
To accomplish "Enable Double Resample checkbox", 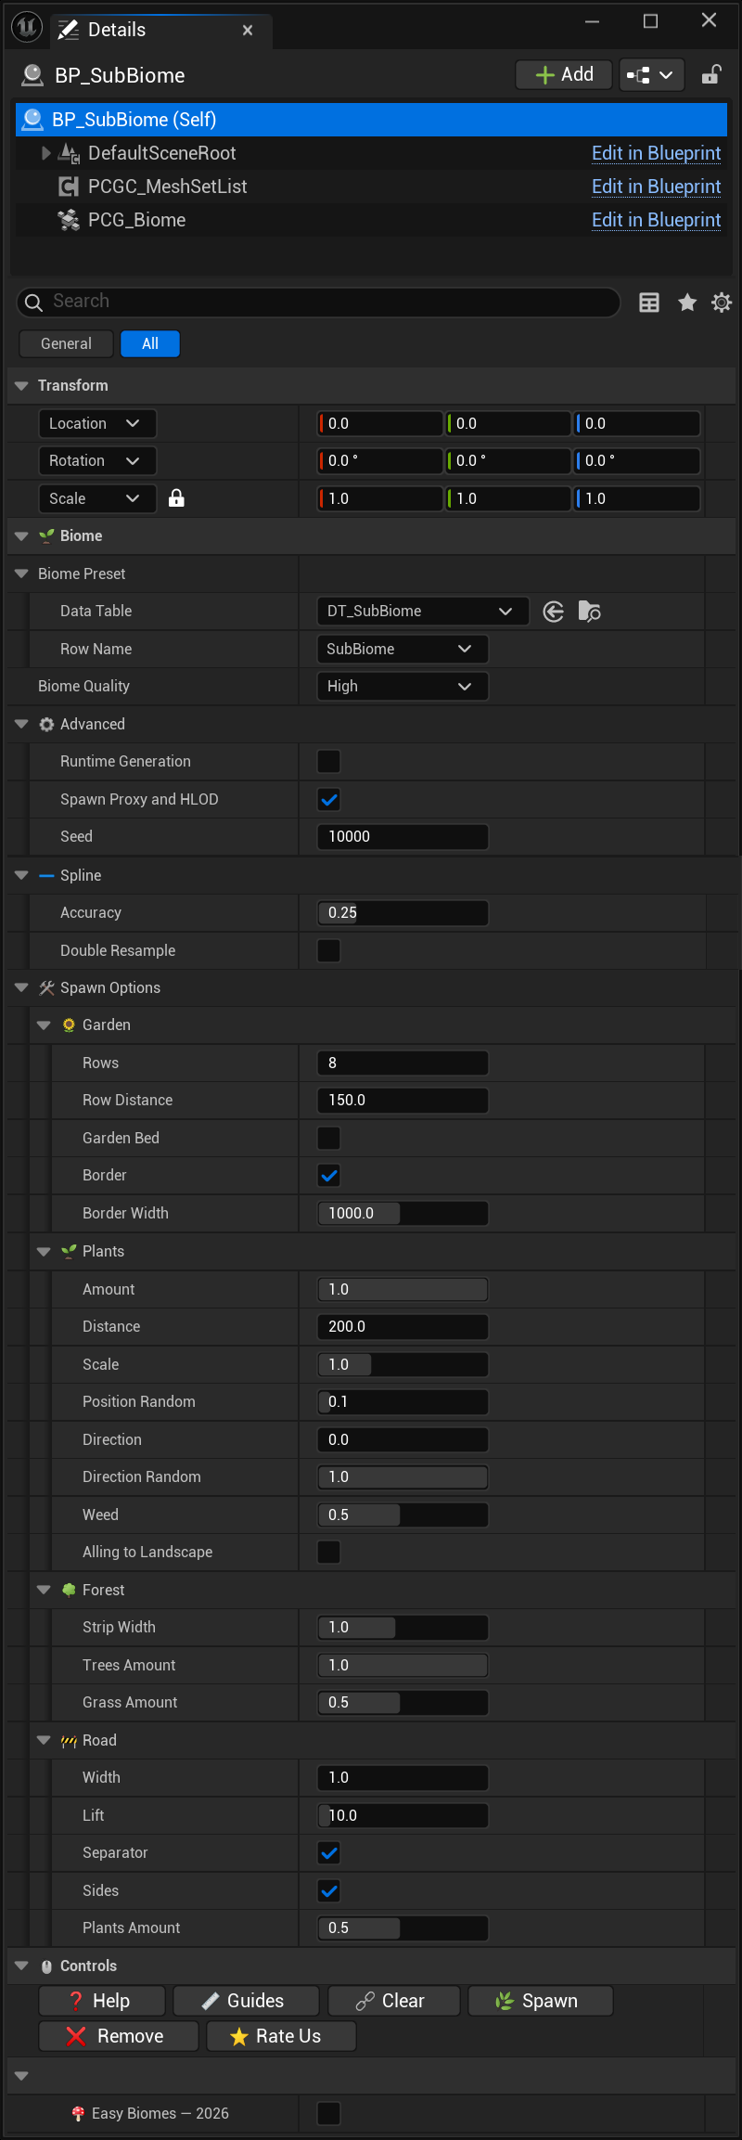I will [328, 950].
